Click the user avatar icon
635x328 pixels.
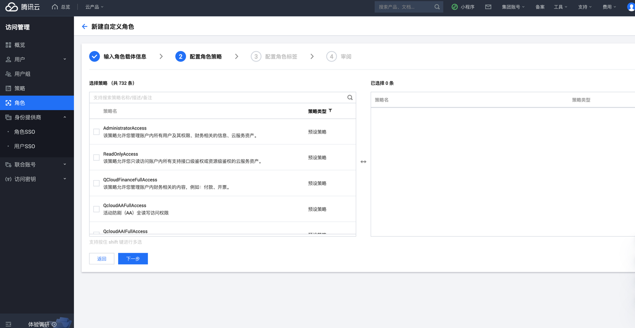click(x=631, y=7)
